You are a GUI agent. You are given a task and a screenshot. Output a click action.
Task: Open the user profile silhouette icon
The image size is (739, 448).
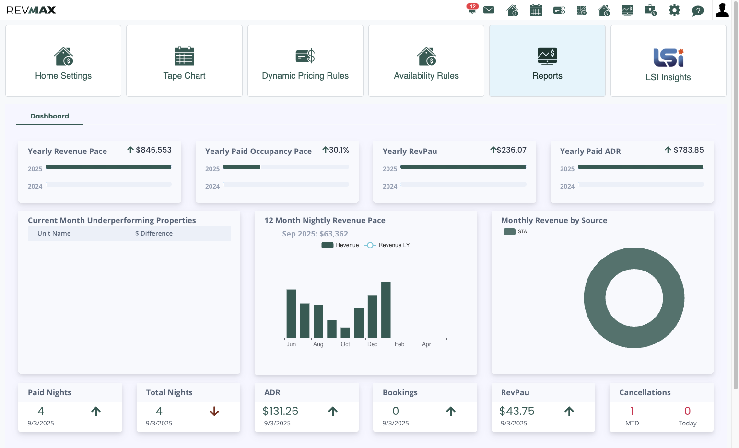(722, 10)
